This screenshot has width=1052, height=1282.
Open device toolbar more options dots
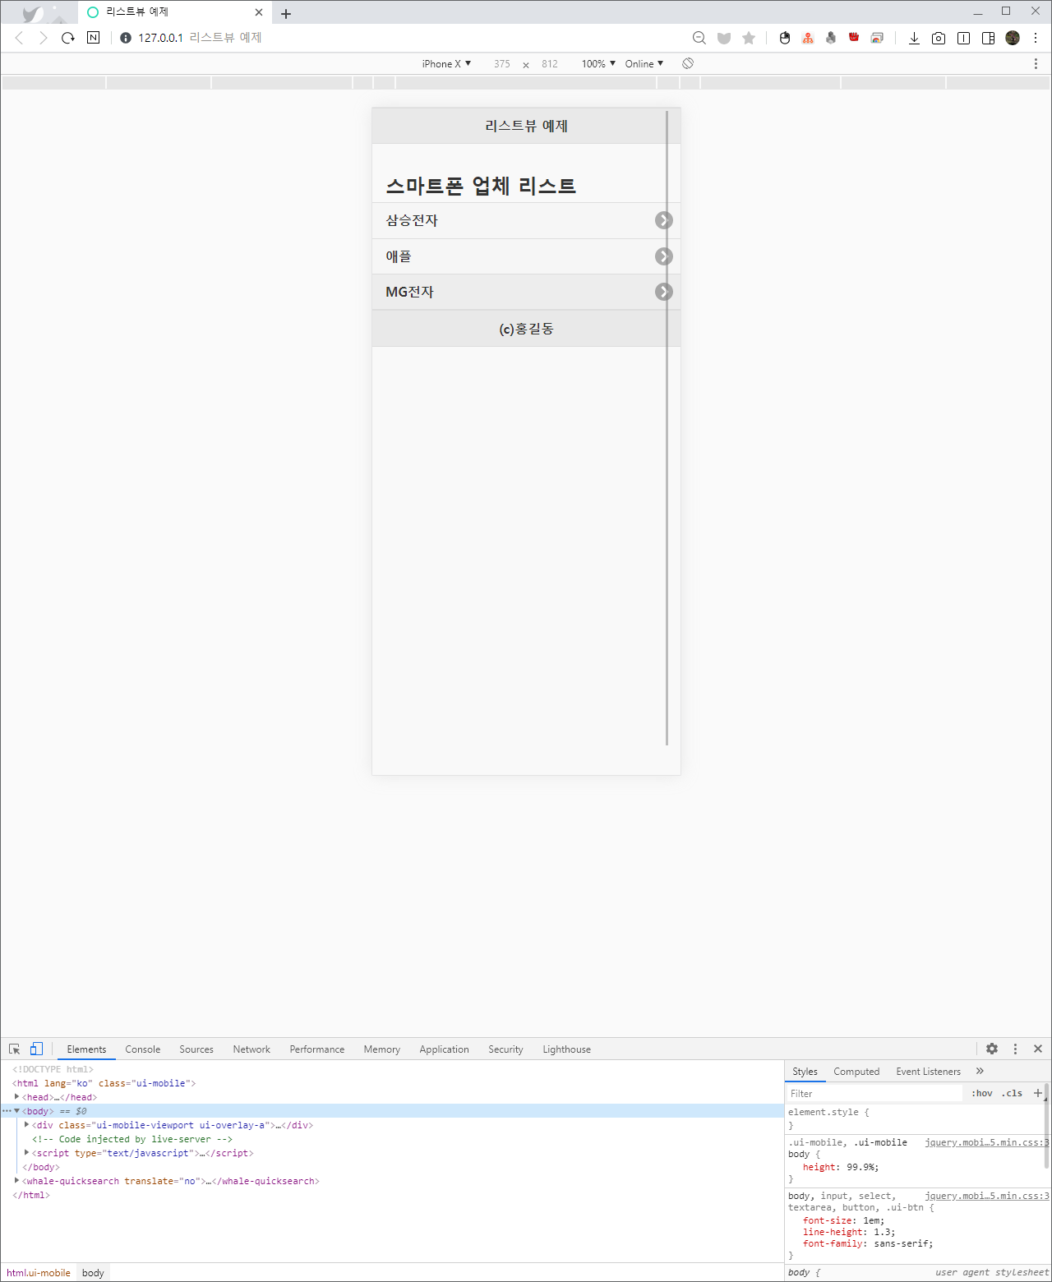tap(1036, 63)
